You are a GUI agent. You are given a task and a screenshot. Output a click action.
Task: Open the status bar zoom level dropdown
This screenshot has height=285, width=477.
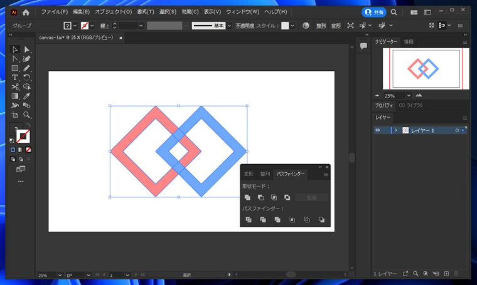pyautogui.click(x=60, y=275)
